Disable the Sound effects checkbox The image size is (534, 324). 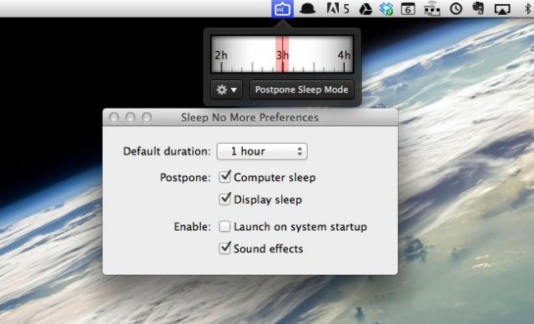(224, 248)
